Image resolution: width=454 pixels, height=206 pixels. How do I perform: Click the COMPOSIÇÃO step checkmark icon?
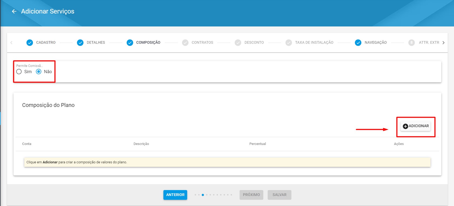tap(130, 43)
